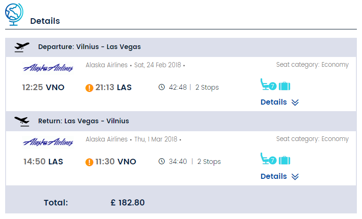This screenshot has width=362, height=219.
Task: Expand Details for the Vilnius to Las Vegas flight
Action: coord(279,102)
